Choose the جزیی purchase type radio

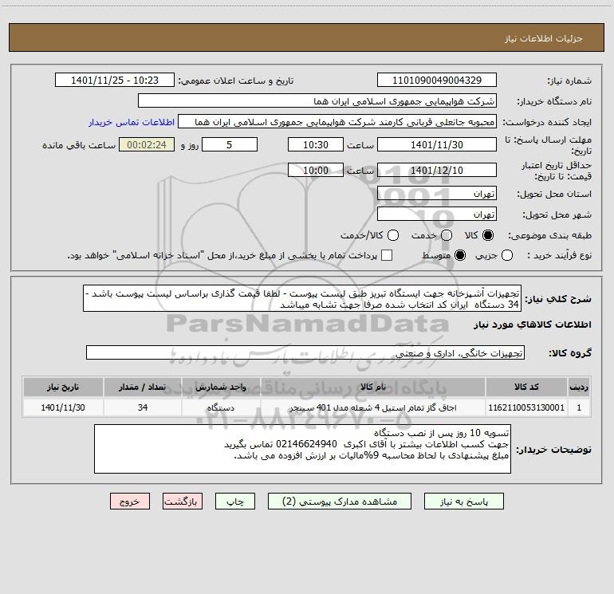[506, 255]
